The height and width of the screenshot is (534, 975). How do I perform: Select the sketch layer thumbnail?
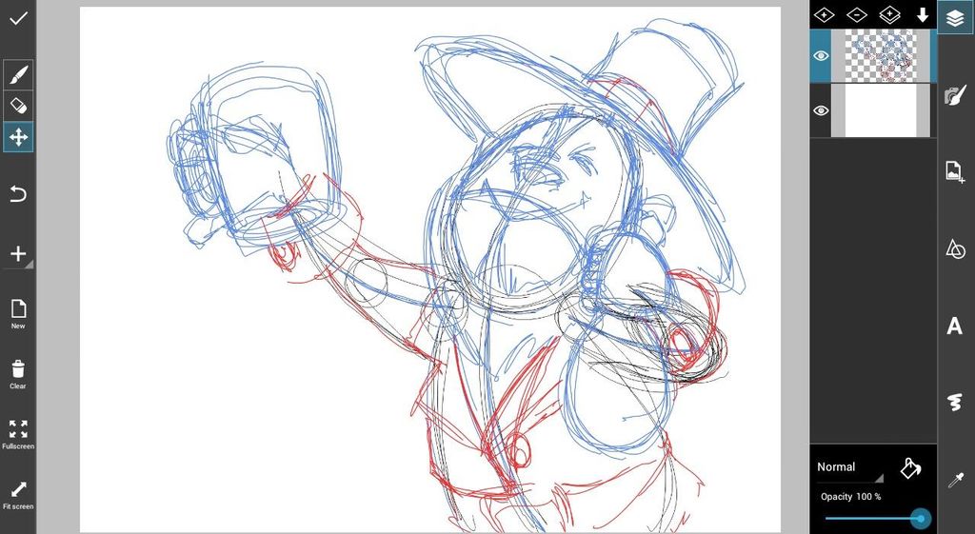click(881, 56)
